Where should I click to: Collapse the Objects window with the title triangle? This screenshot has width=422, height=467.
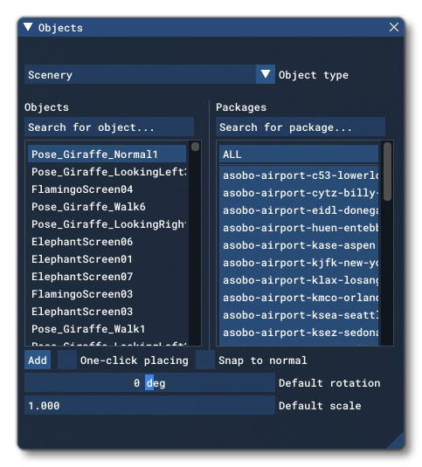tap(28, 27)
